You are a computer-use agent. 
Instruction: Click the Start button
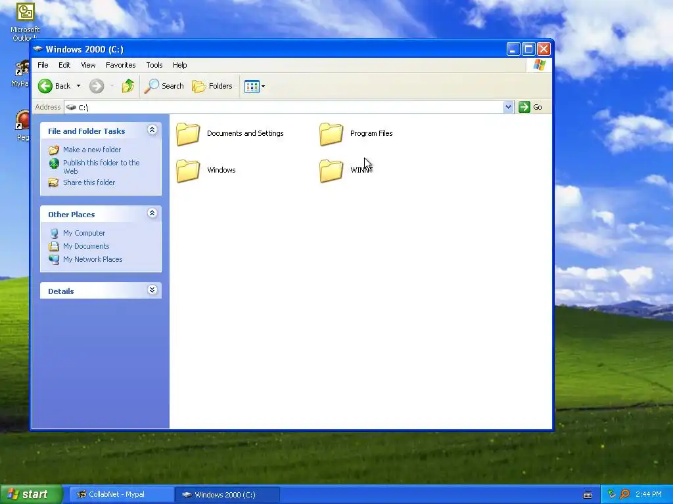[31, 494]
